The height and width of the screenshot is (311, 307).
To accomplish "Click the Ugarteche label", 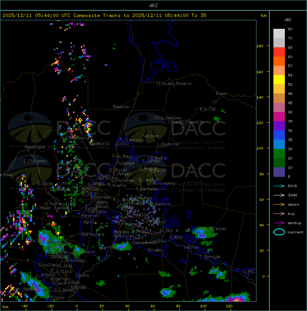I will [x=91, y=235].
